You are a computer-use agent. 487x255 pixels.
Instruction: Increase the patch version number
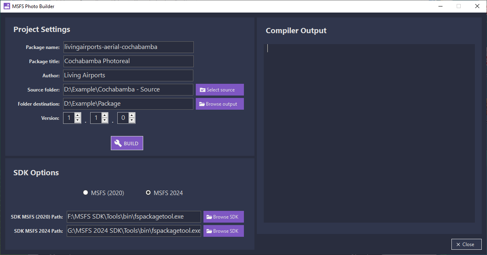pos(131,116)
